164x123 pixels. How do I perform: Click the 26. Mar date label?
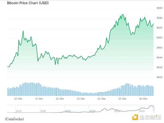pos(143,98)
